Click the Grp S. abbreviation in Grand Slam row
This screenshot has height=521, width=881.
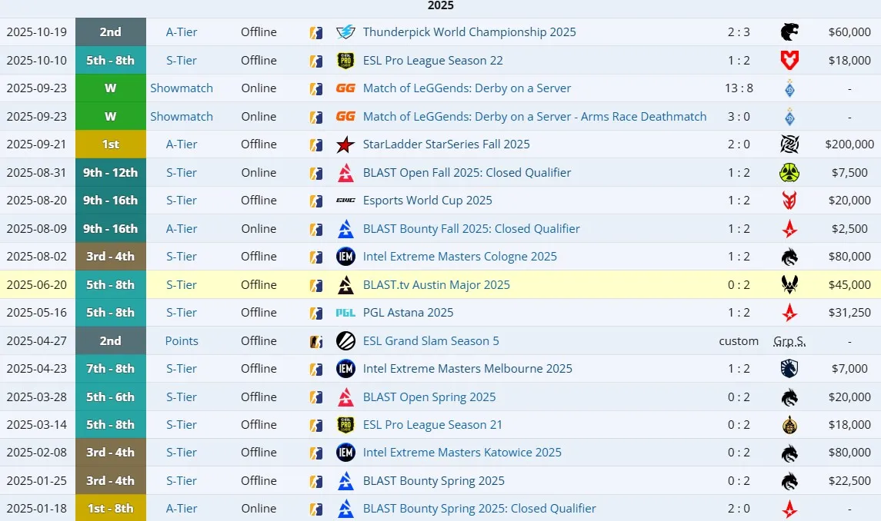coord(789,340)
